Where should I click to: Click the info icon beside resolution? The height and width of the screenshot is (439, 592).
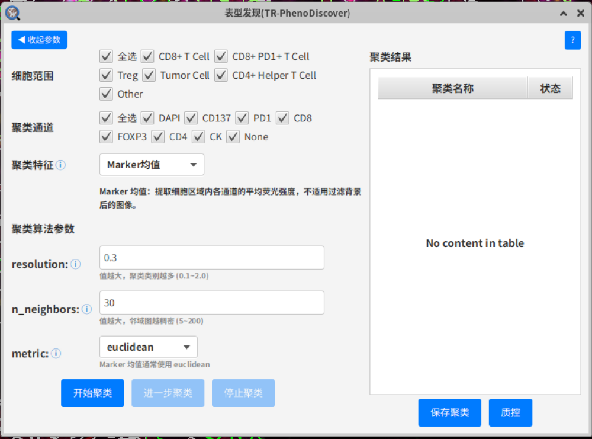76,264
